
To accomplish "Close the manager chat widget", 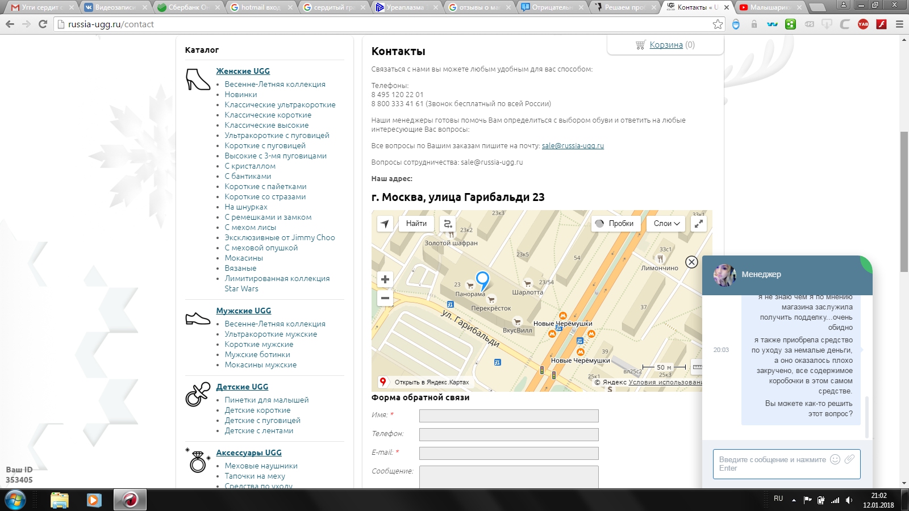I will [691, 262].
